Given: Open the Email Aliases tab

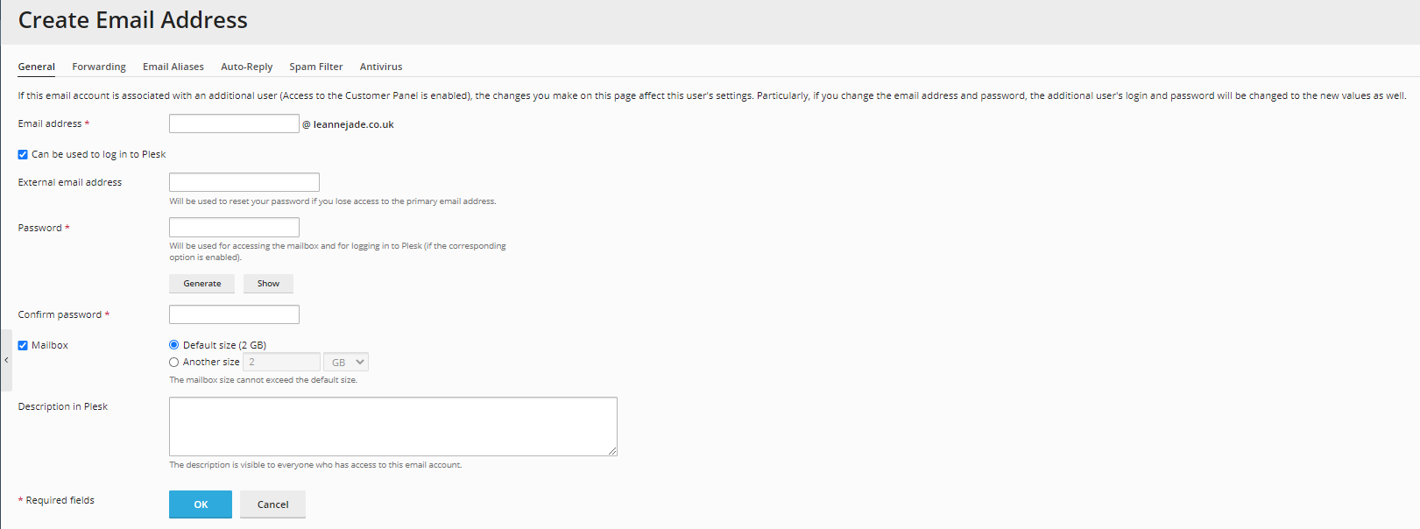Looking at the screenshot, I should (x=173, y=67).
